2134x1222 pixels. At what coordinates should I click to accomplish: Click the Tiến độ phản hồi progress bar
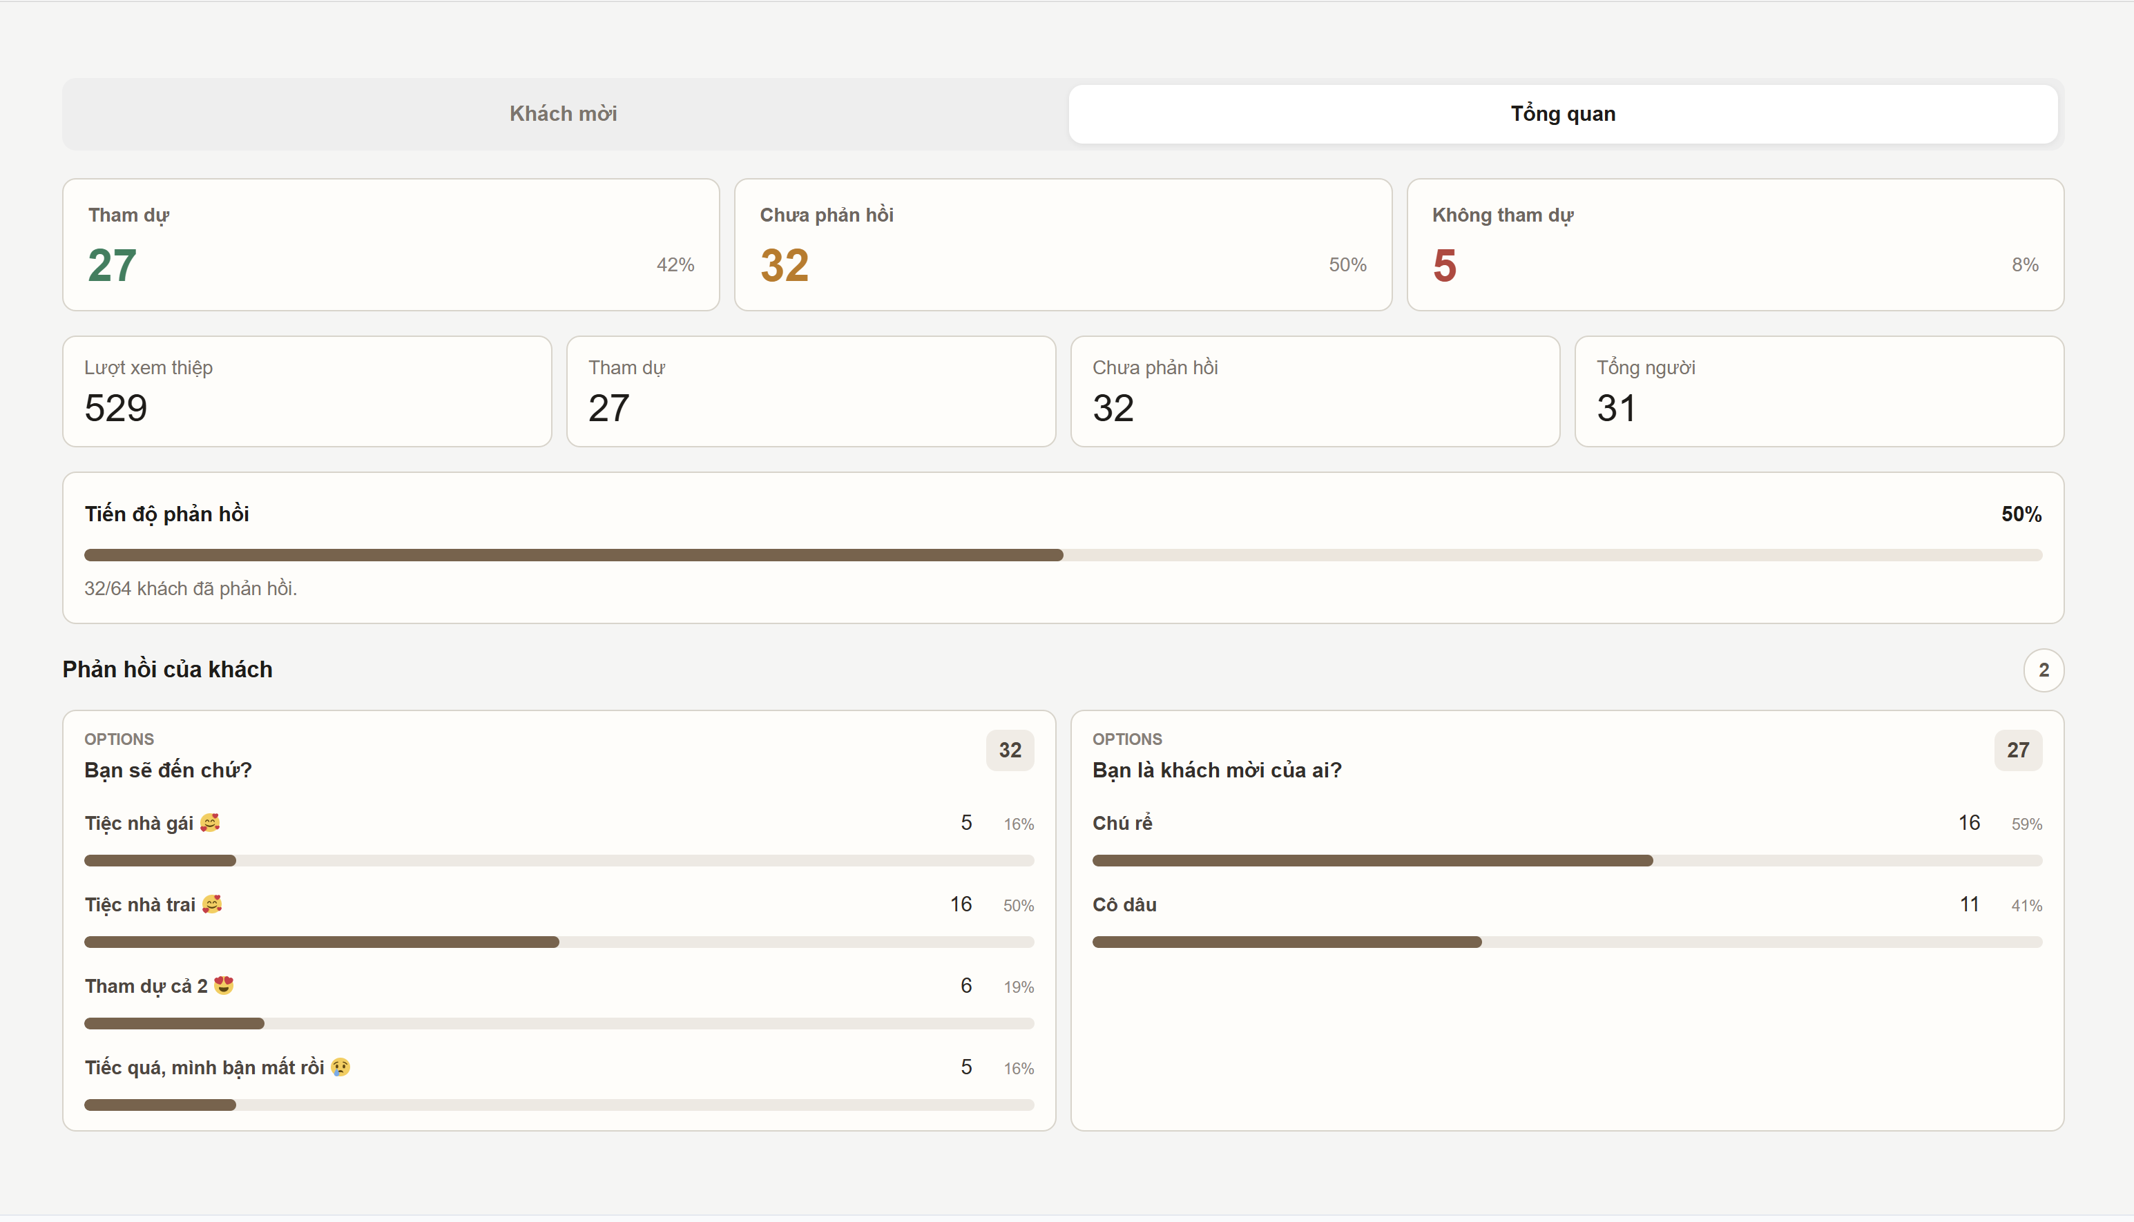[x=1063, y=555]
